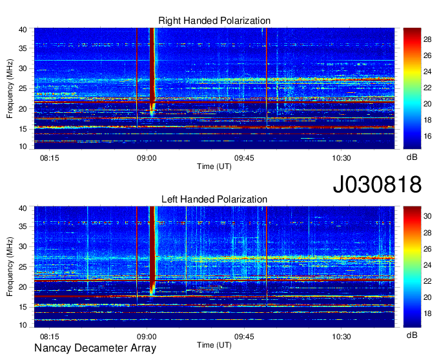Click the '10' frequency tick on the bottom plot
Viewport: 439px width, 356px height.
[23, 325]
